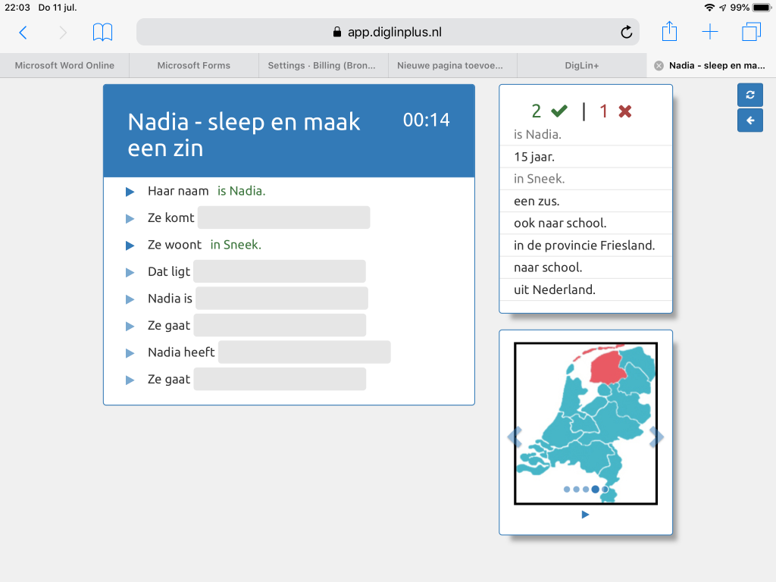Go to next image in carousel
776x582 pixels.
coord(656,436)
